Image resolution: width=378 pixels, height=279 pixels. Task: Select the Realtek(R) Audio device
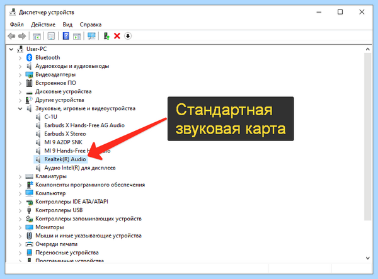65,159
